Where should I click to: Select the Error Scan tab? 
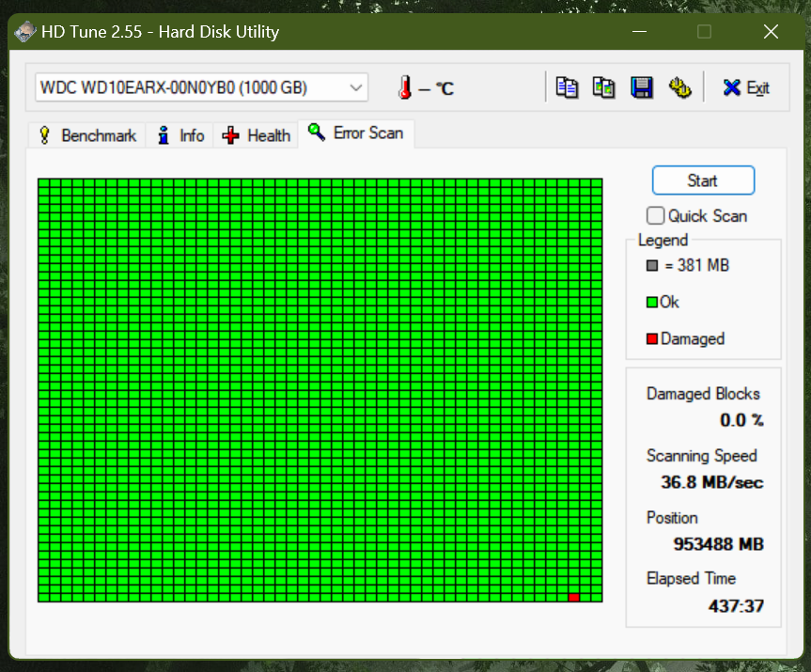coord(356,133)
